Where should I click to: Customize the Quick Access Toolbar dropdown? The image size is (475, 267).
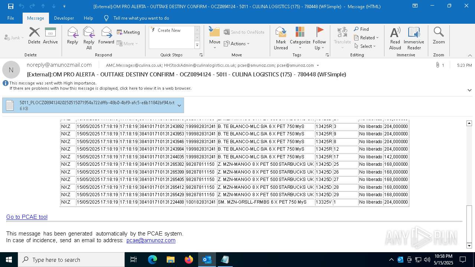coord(65,6)
